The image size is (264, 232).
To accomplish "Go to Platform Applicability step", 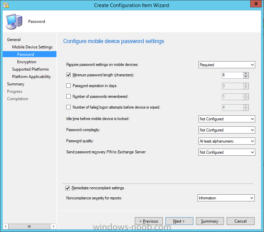I will pos(31,77).
